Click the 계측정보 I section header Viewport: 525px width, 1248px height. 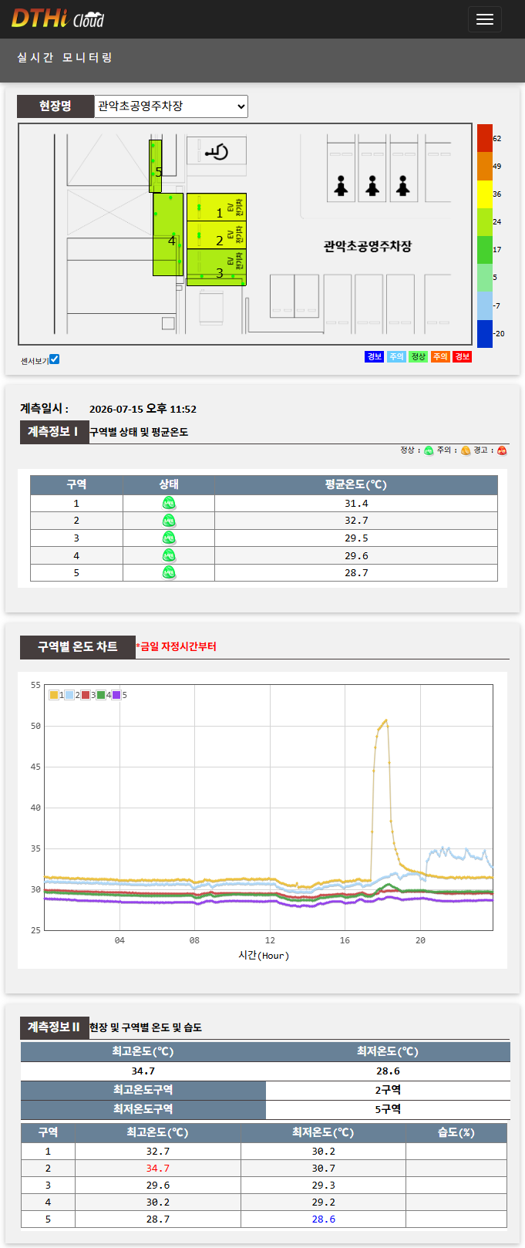tap(54, 432)
